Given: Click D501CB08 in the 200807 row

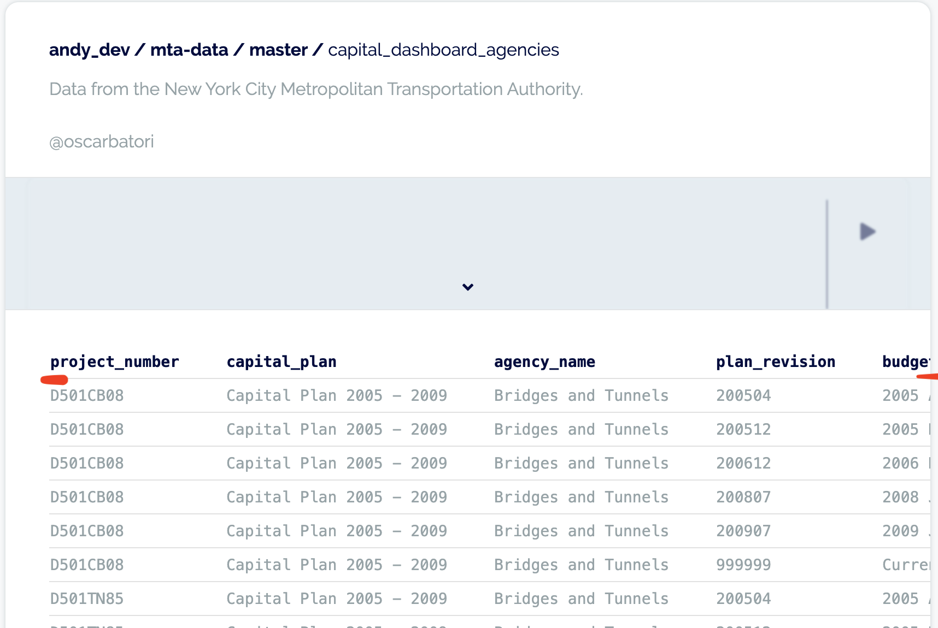Looking at the screenshot, I should click(x=87, y=497).
